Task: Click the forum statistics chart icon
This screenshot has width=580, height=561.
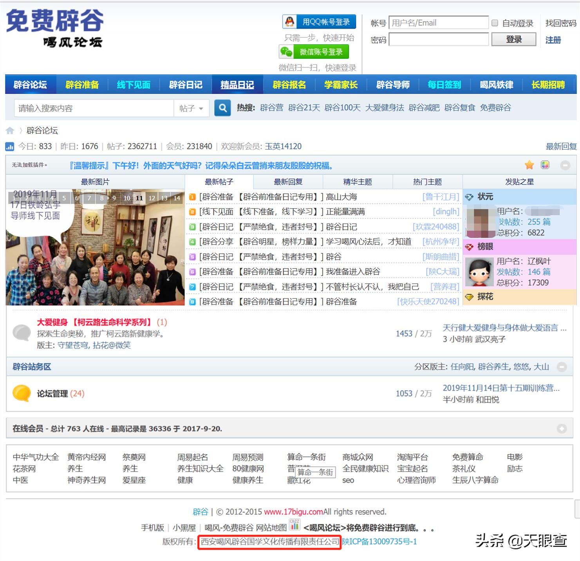Action: coord(9,147)
